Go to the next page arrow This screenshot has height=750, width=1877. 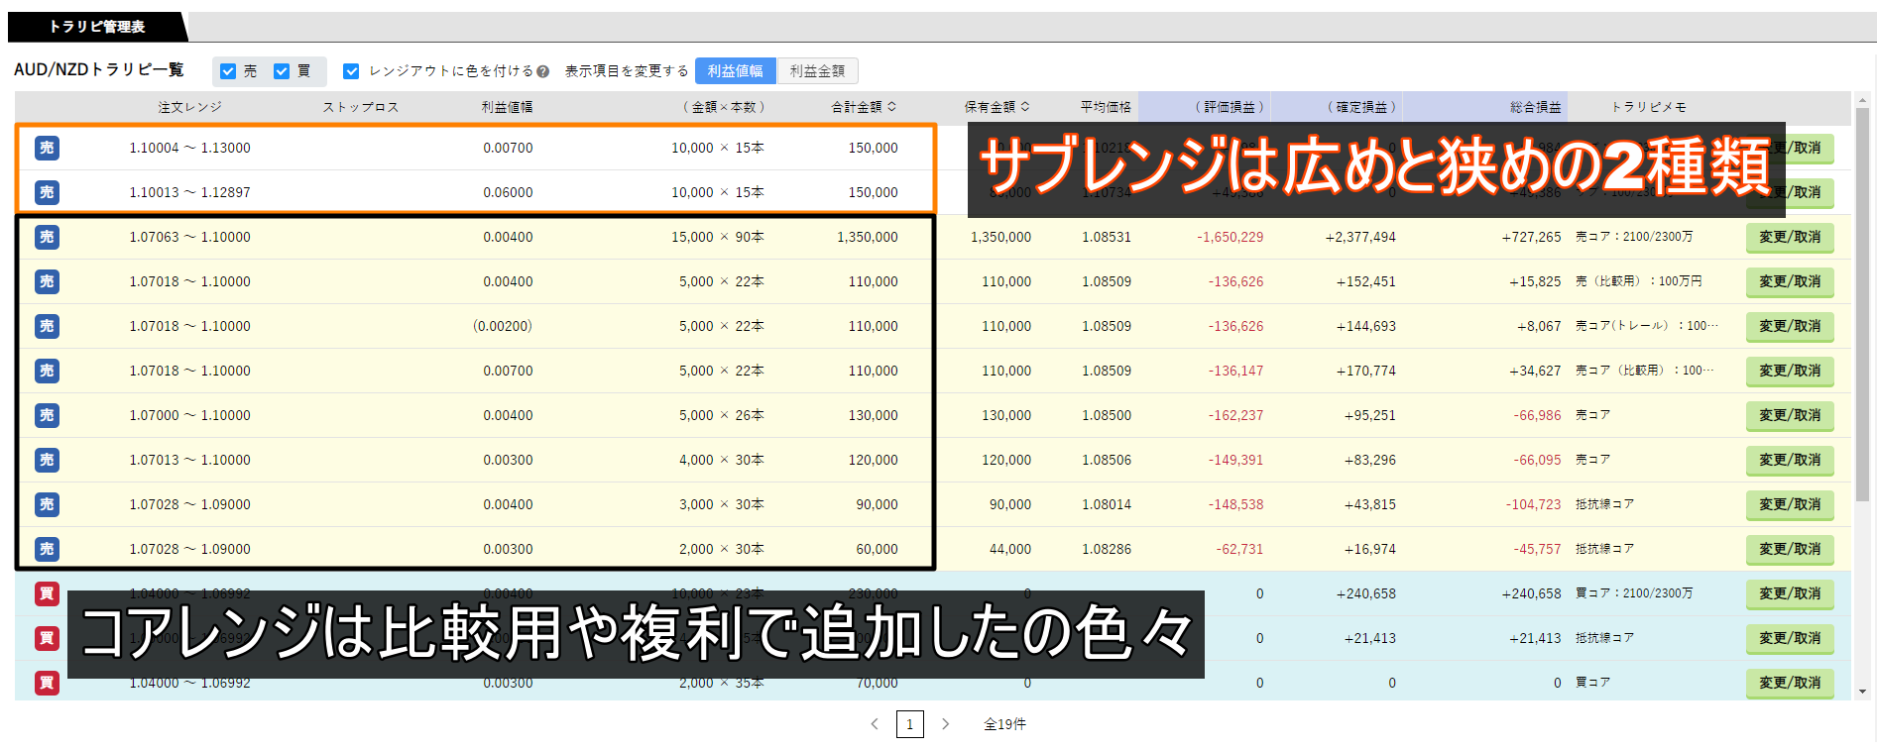click(945, 724)
